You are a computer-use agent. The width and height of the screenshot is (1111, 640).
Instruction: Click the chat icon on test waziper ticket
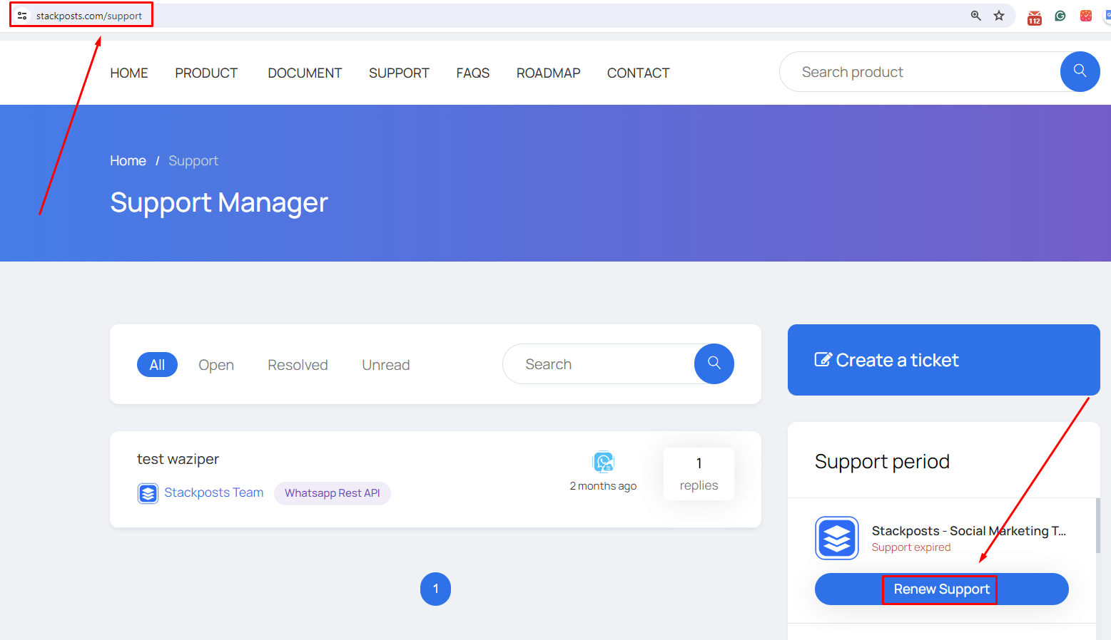pyautogui.click(x=604, y=463)
